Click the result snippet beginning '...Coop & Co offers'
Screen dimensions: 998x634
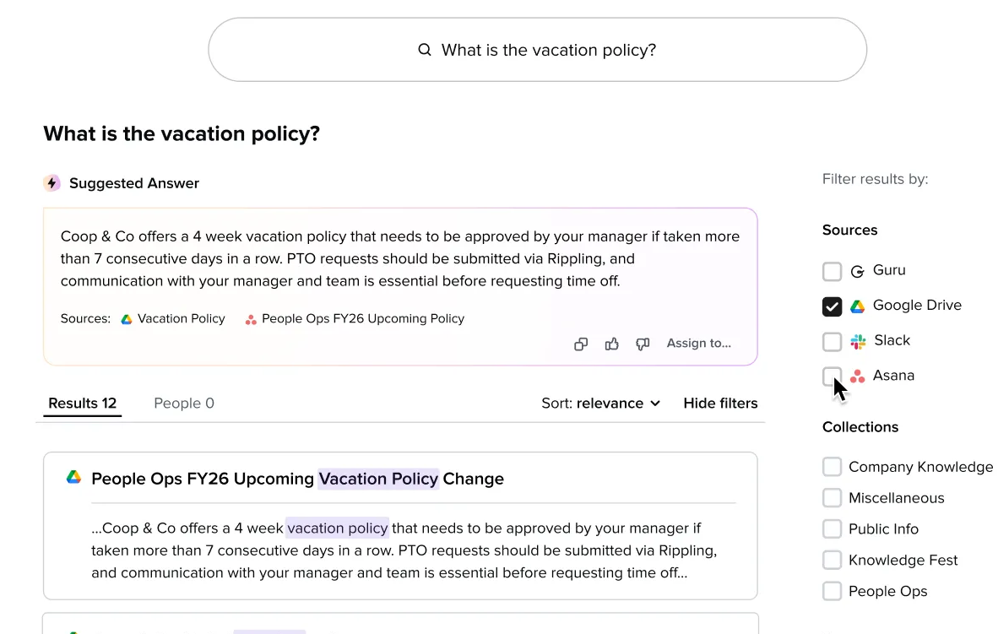(x=404, y=550)
